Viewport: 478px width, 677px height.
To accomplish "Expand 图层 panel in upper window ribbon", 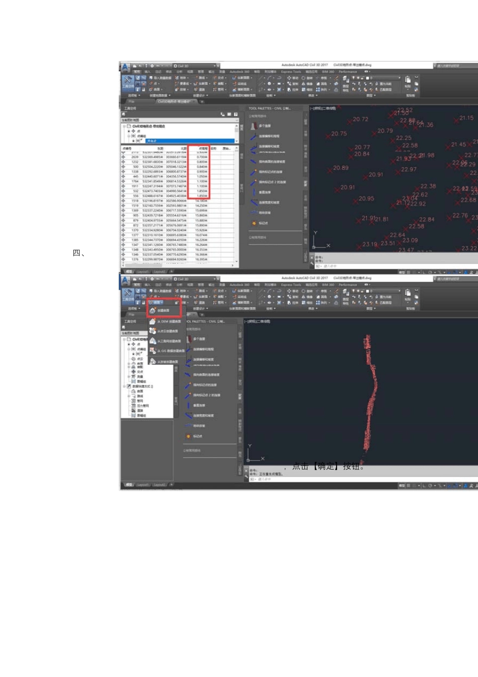I will (x=370, y=95).
